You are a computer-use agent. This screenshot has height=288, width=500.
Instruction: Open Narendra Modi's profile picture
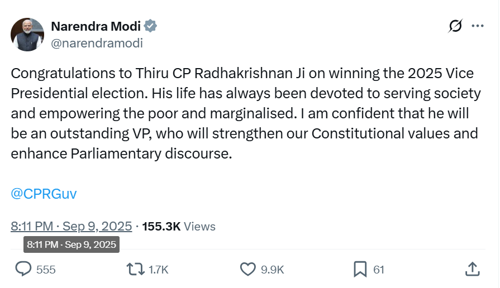27,35
